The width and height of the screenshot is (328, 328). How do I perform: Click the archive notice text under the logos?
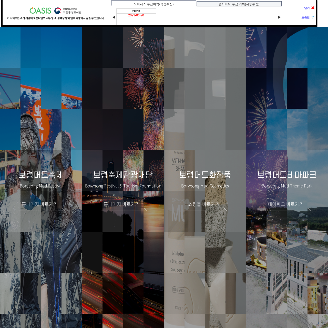point(56,18)
